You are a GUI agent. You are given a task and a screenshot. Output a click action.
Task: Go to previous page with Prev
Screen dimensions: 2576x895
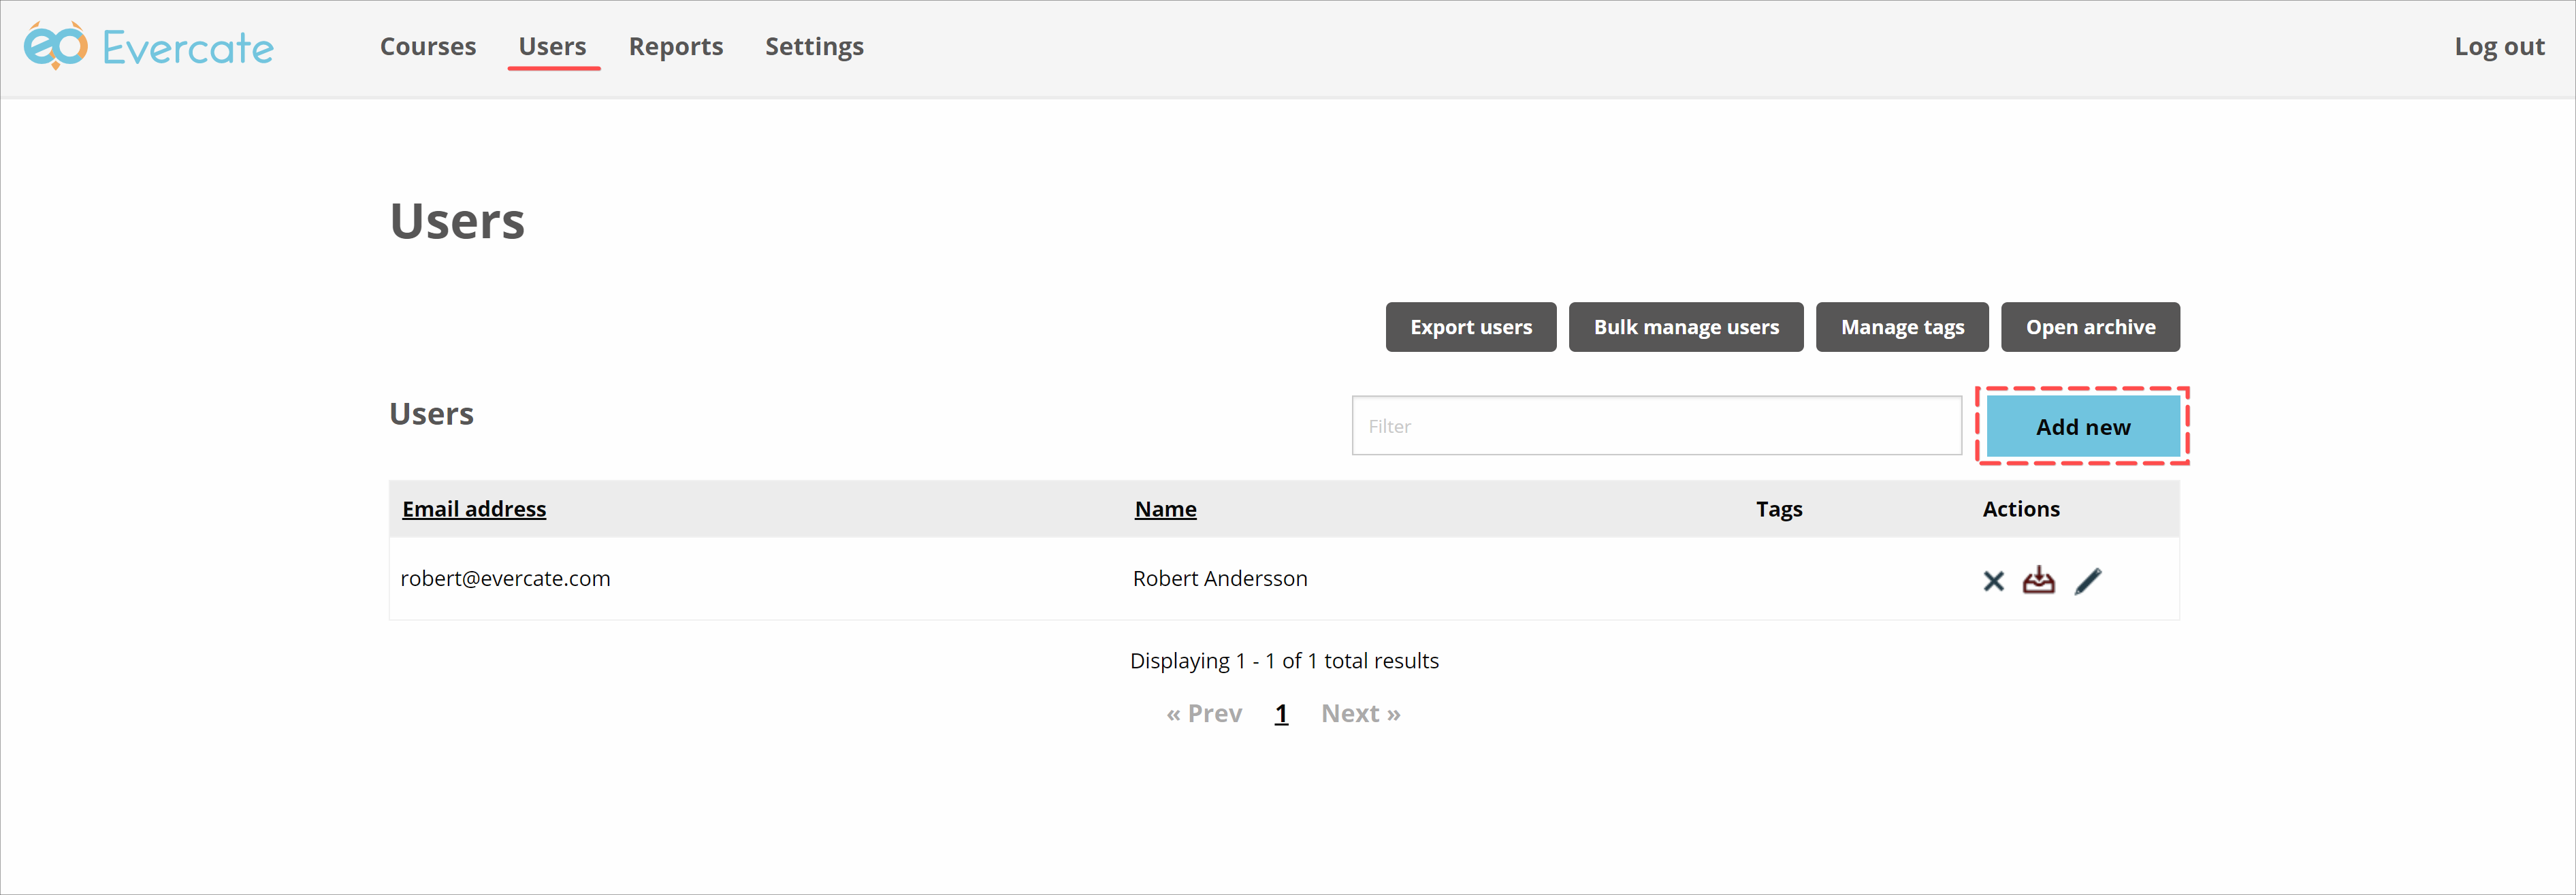click(1204, 714)
